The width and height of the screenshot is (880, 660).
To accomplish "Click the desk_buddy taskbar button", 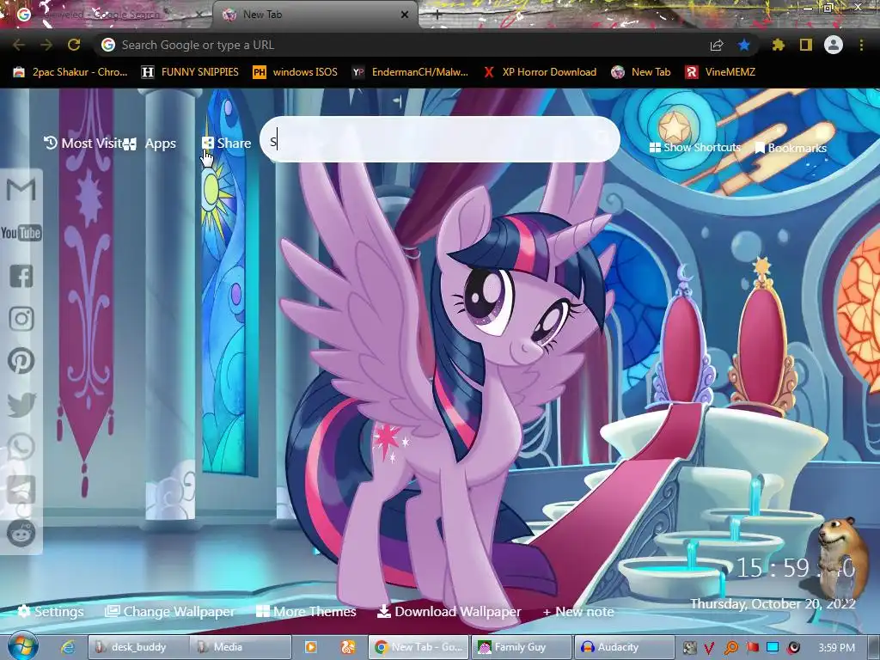I will tap(137, 647).
